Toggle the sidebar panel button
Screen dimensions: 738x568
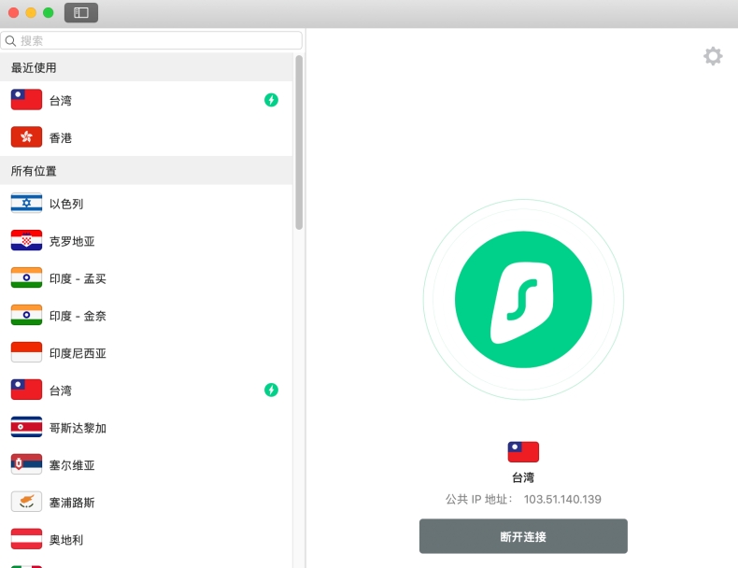[81, 13]
